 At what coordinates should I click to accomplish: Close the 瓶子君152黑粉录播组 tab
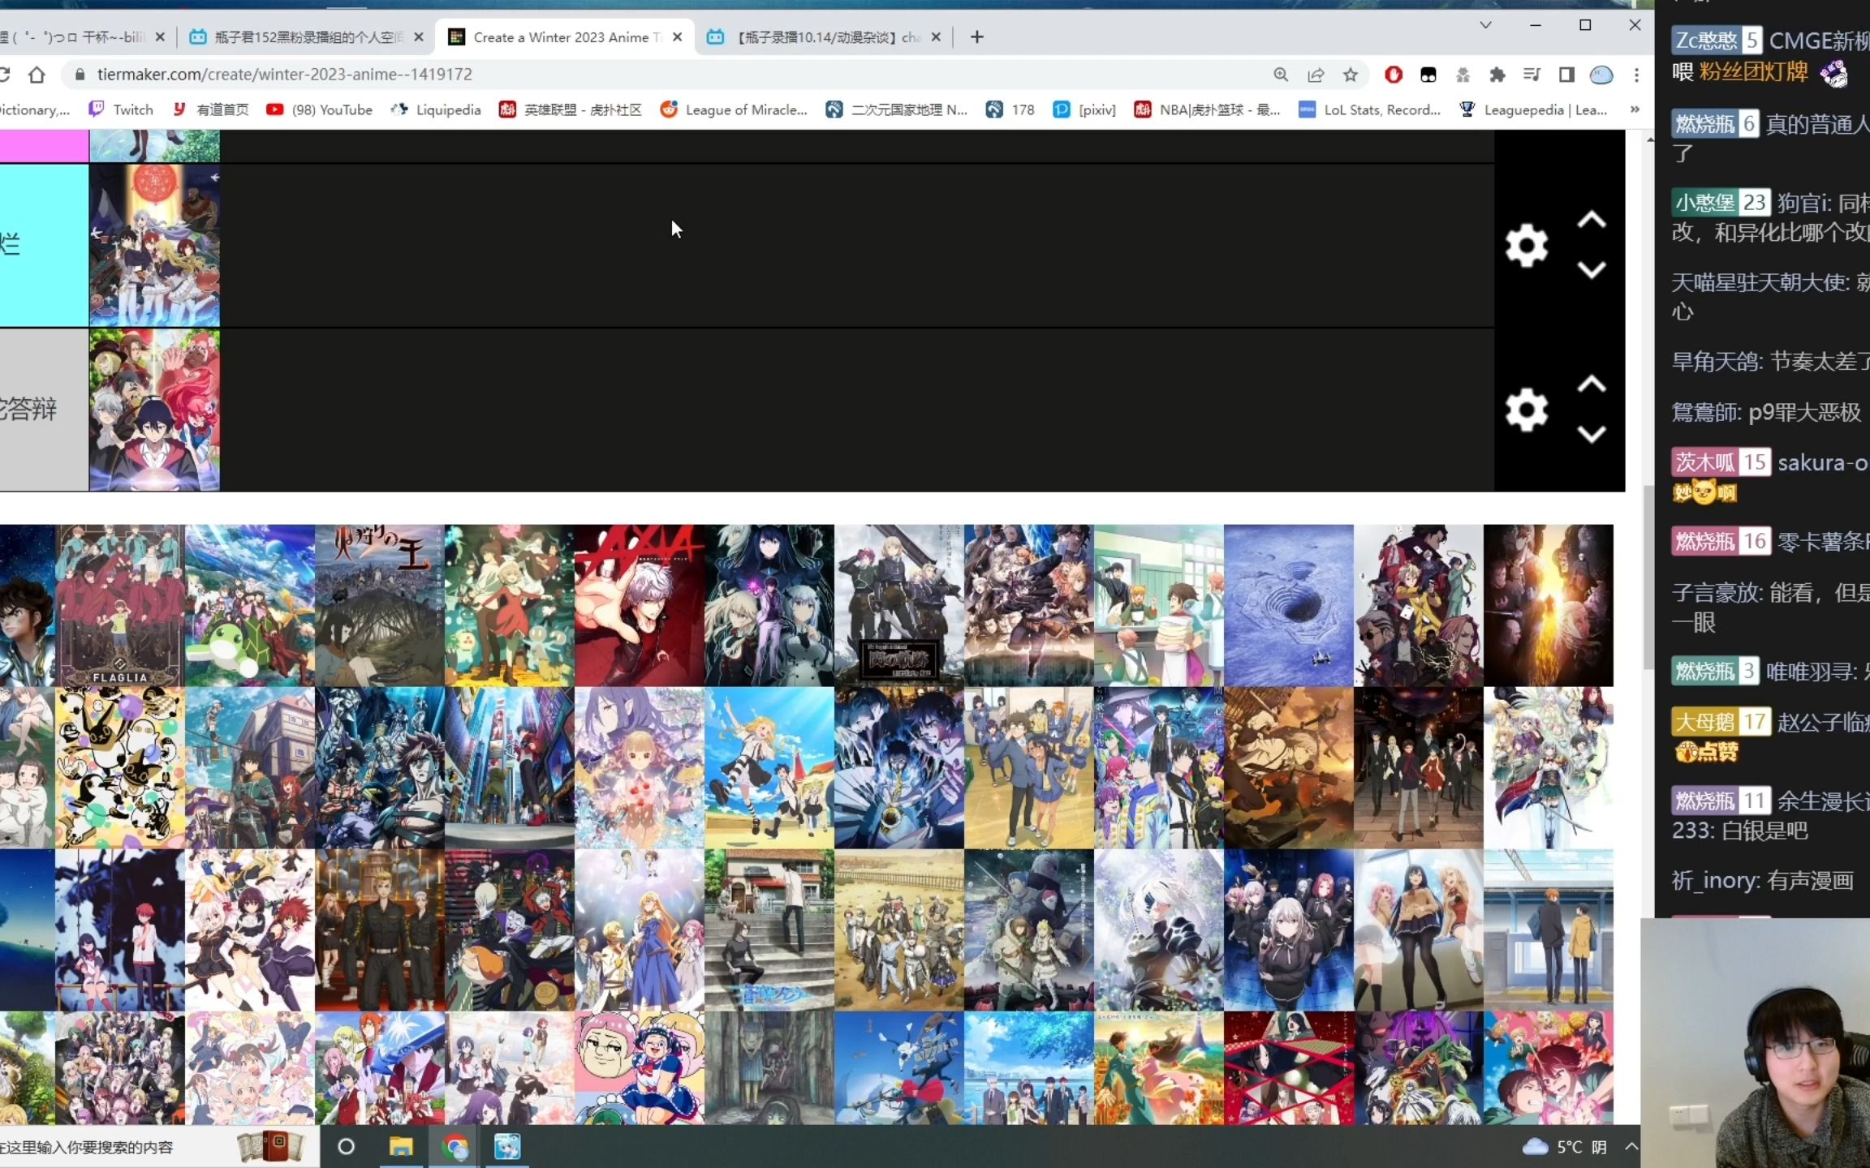419,36
